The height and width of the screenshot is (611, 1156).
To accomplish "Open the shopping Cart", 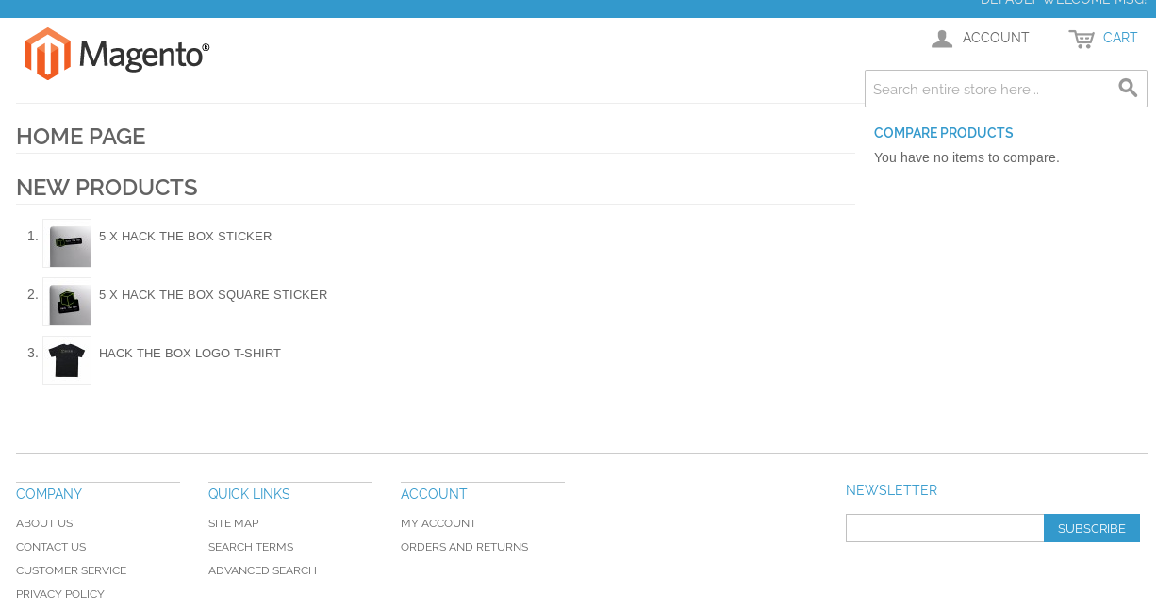I will point(1103,39).
